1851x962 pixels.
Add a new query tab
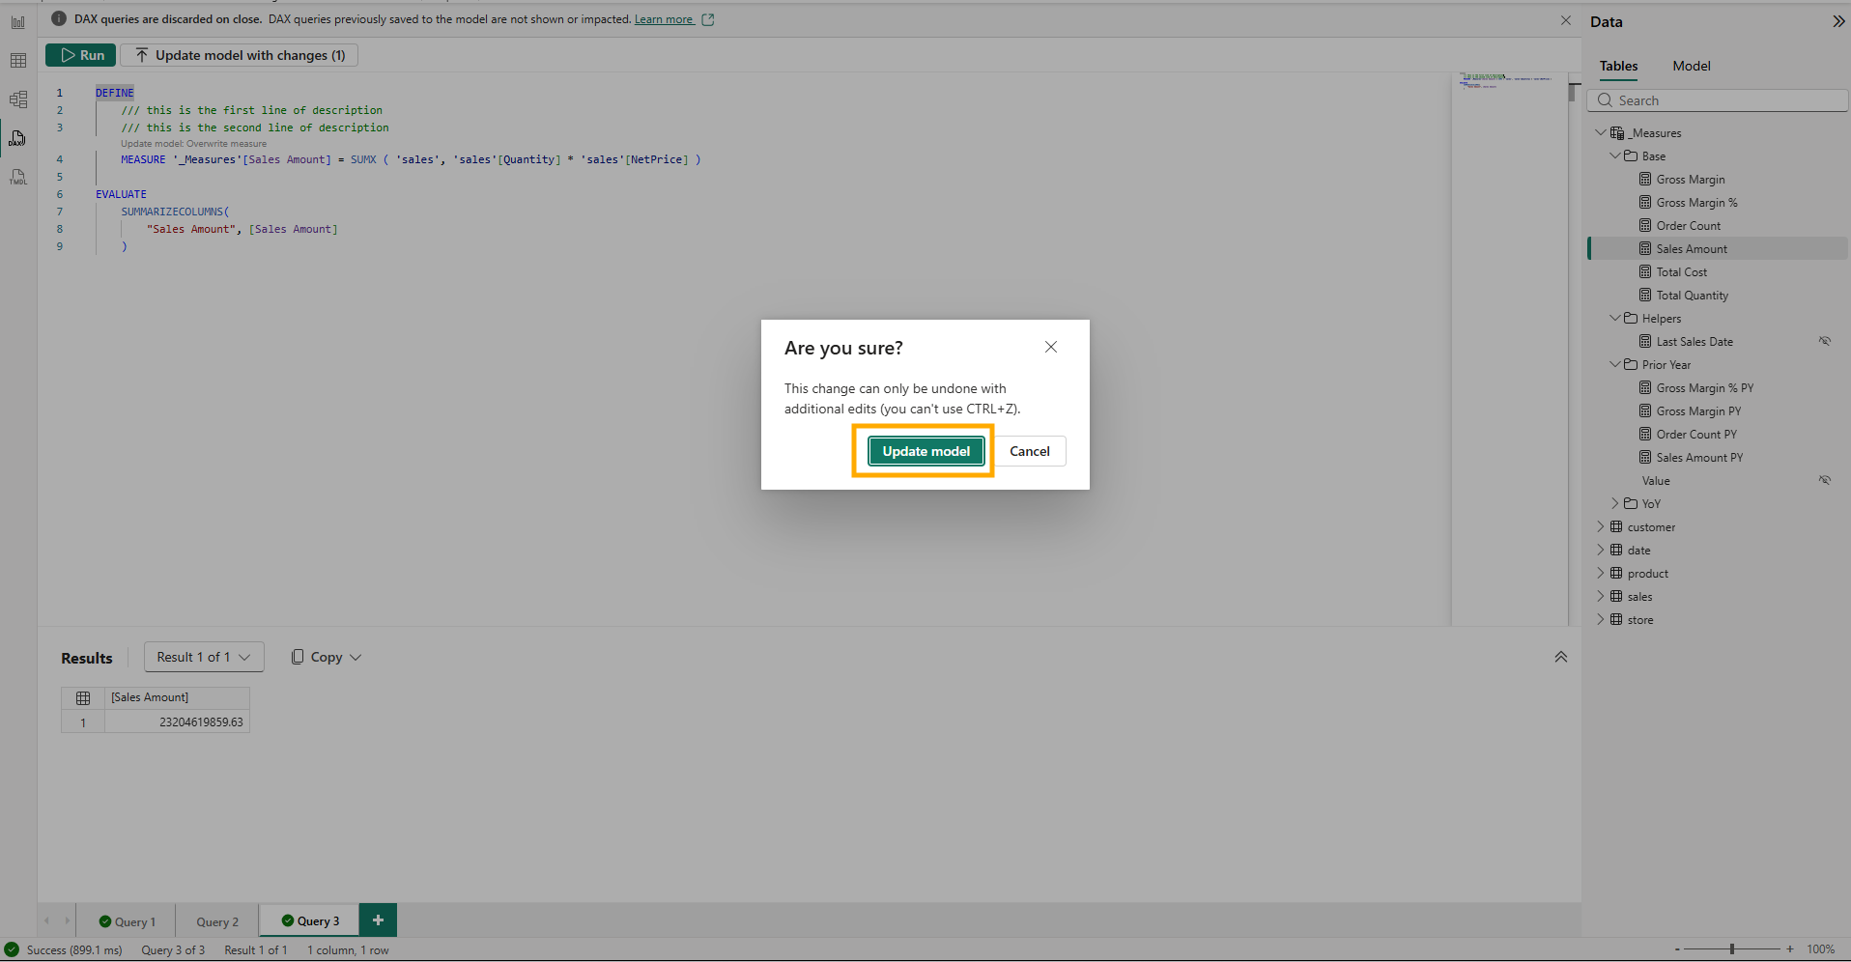[378, 920]
